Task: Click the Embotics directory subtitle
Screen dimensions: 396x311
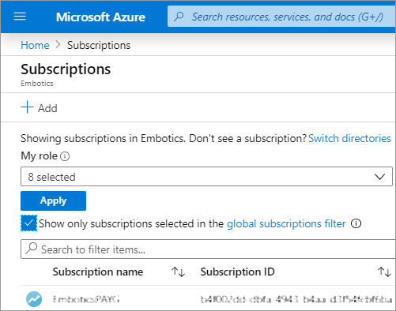Action: tap(37, 84)
